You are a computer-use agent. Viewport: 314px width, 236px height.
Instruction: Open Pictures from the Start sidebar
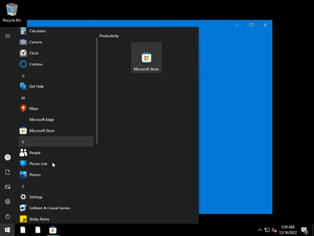8,187
